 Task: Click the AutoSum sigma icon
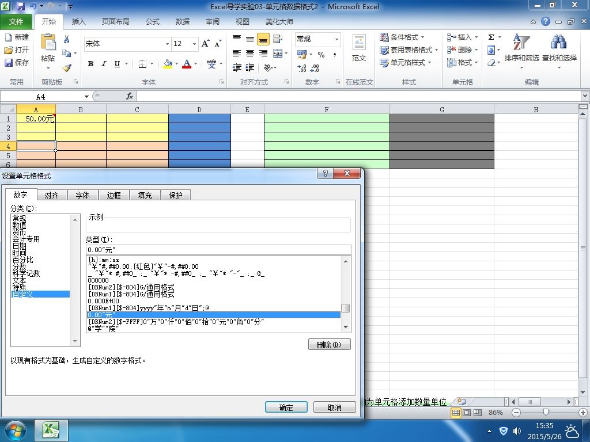(x=491, y=37)
